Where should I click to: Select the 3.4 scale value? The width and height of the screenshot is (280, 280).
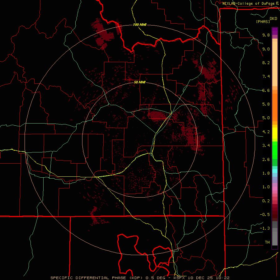point(266,146)
